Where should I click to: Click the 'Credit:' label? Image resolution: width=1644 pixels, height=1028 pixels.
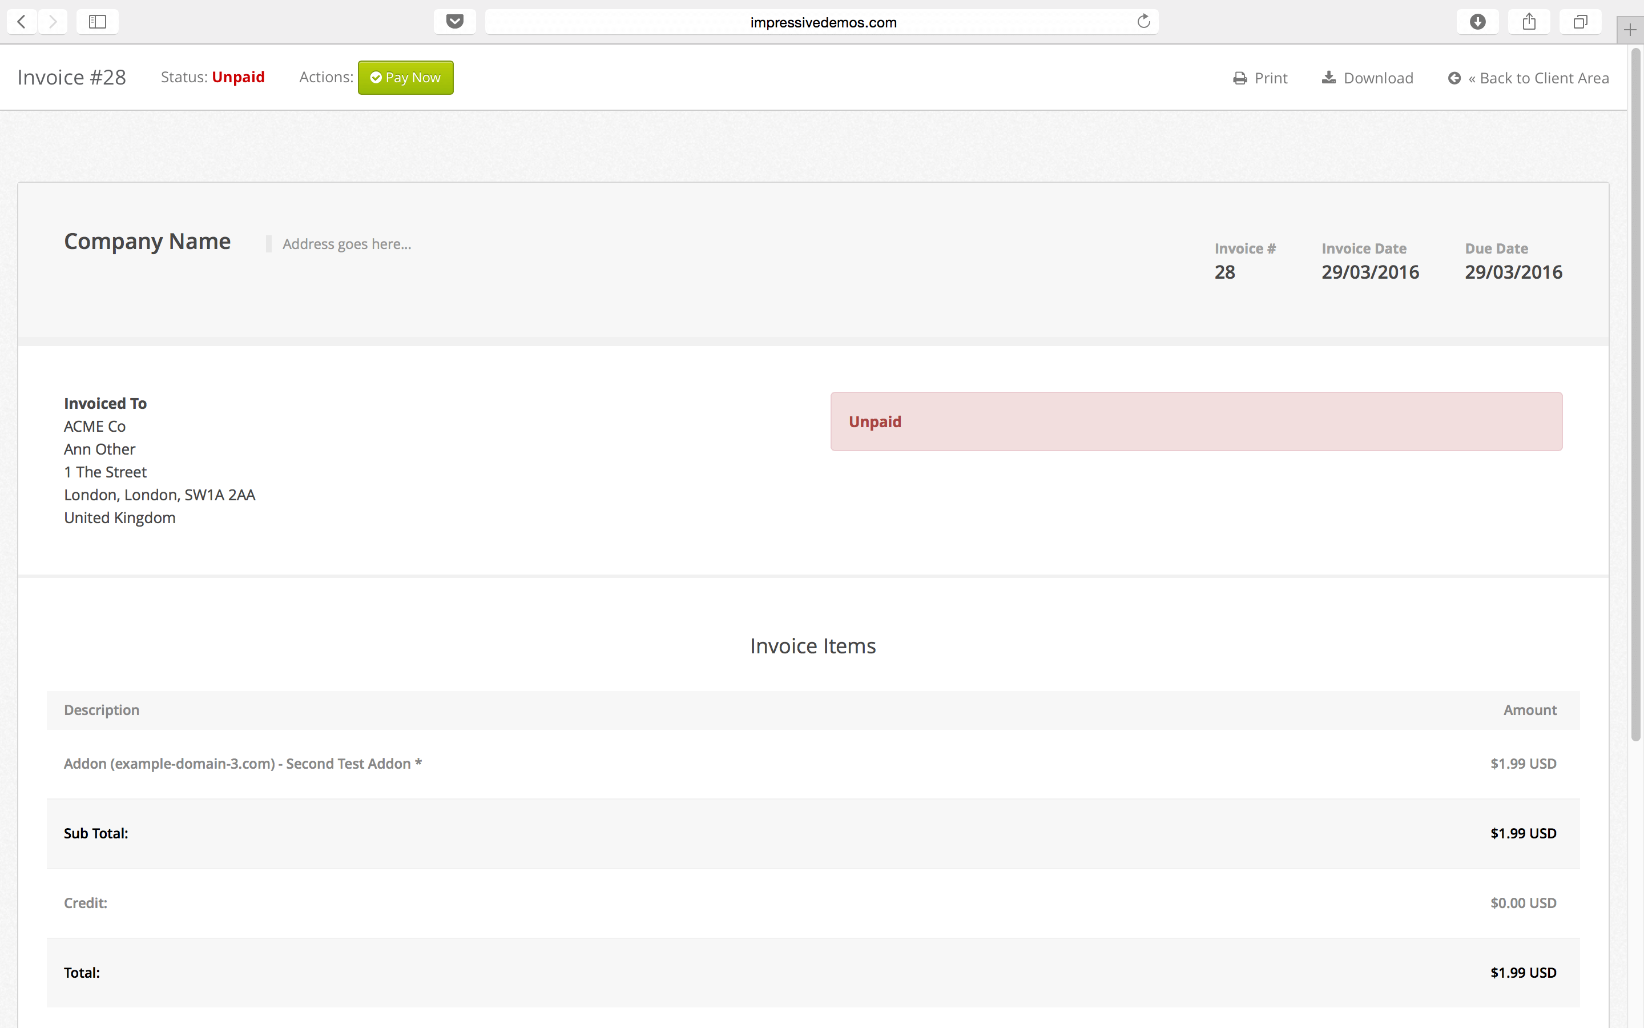86,903
